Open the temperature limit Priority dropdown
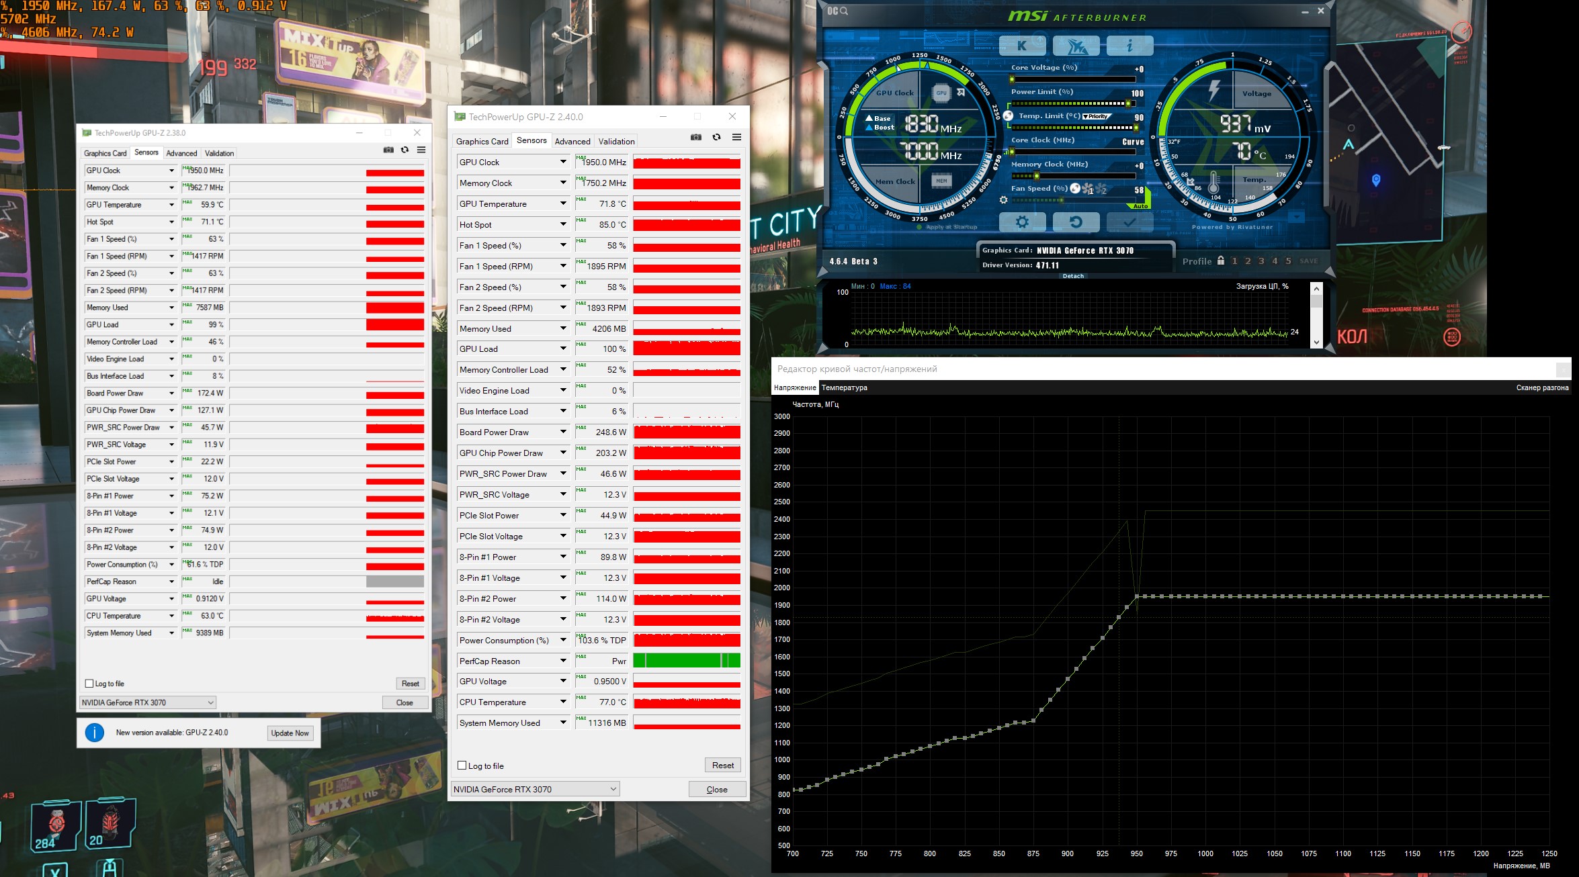This screenshot has height=877, width=1579. point(1097,116)
